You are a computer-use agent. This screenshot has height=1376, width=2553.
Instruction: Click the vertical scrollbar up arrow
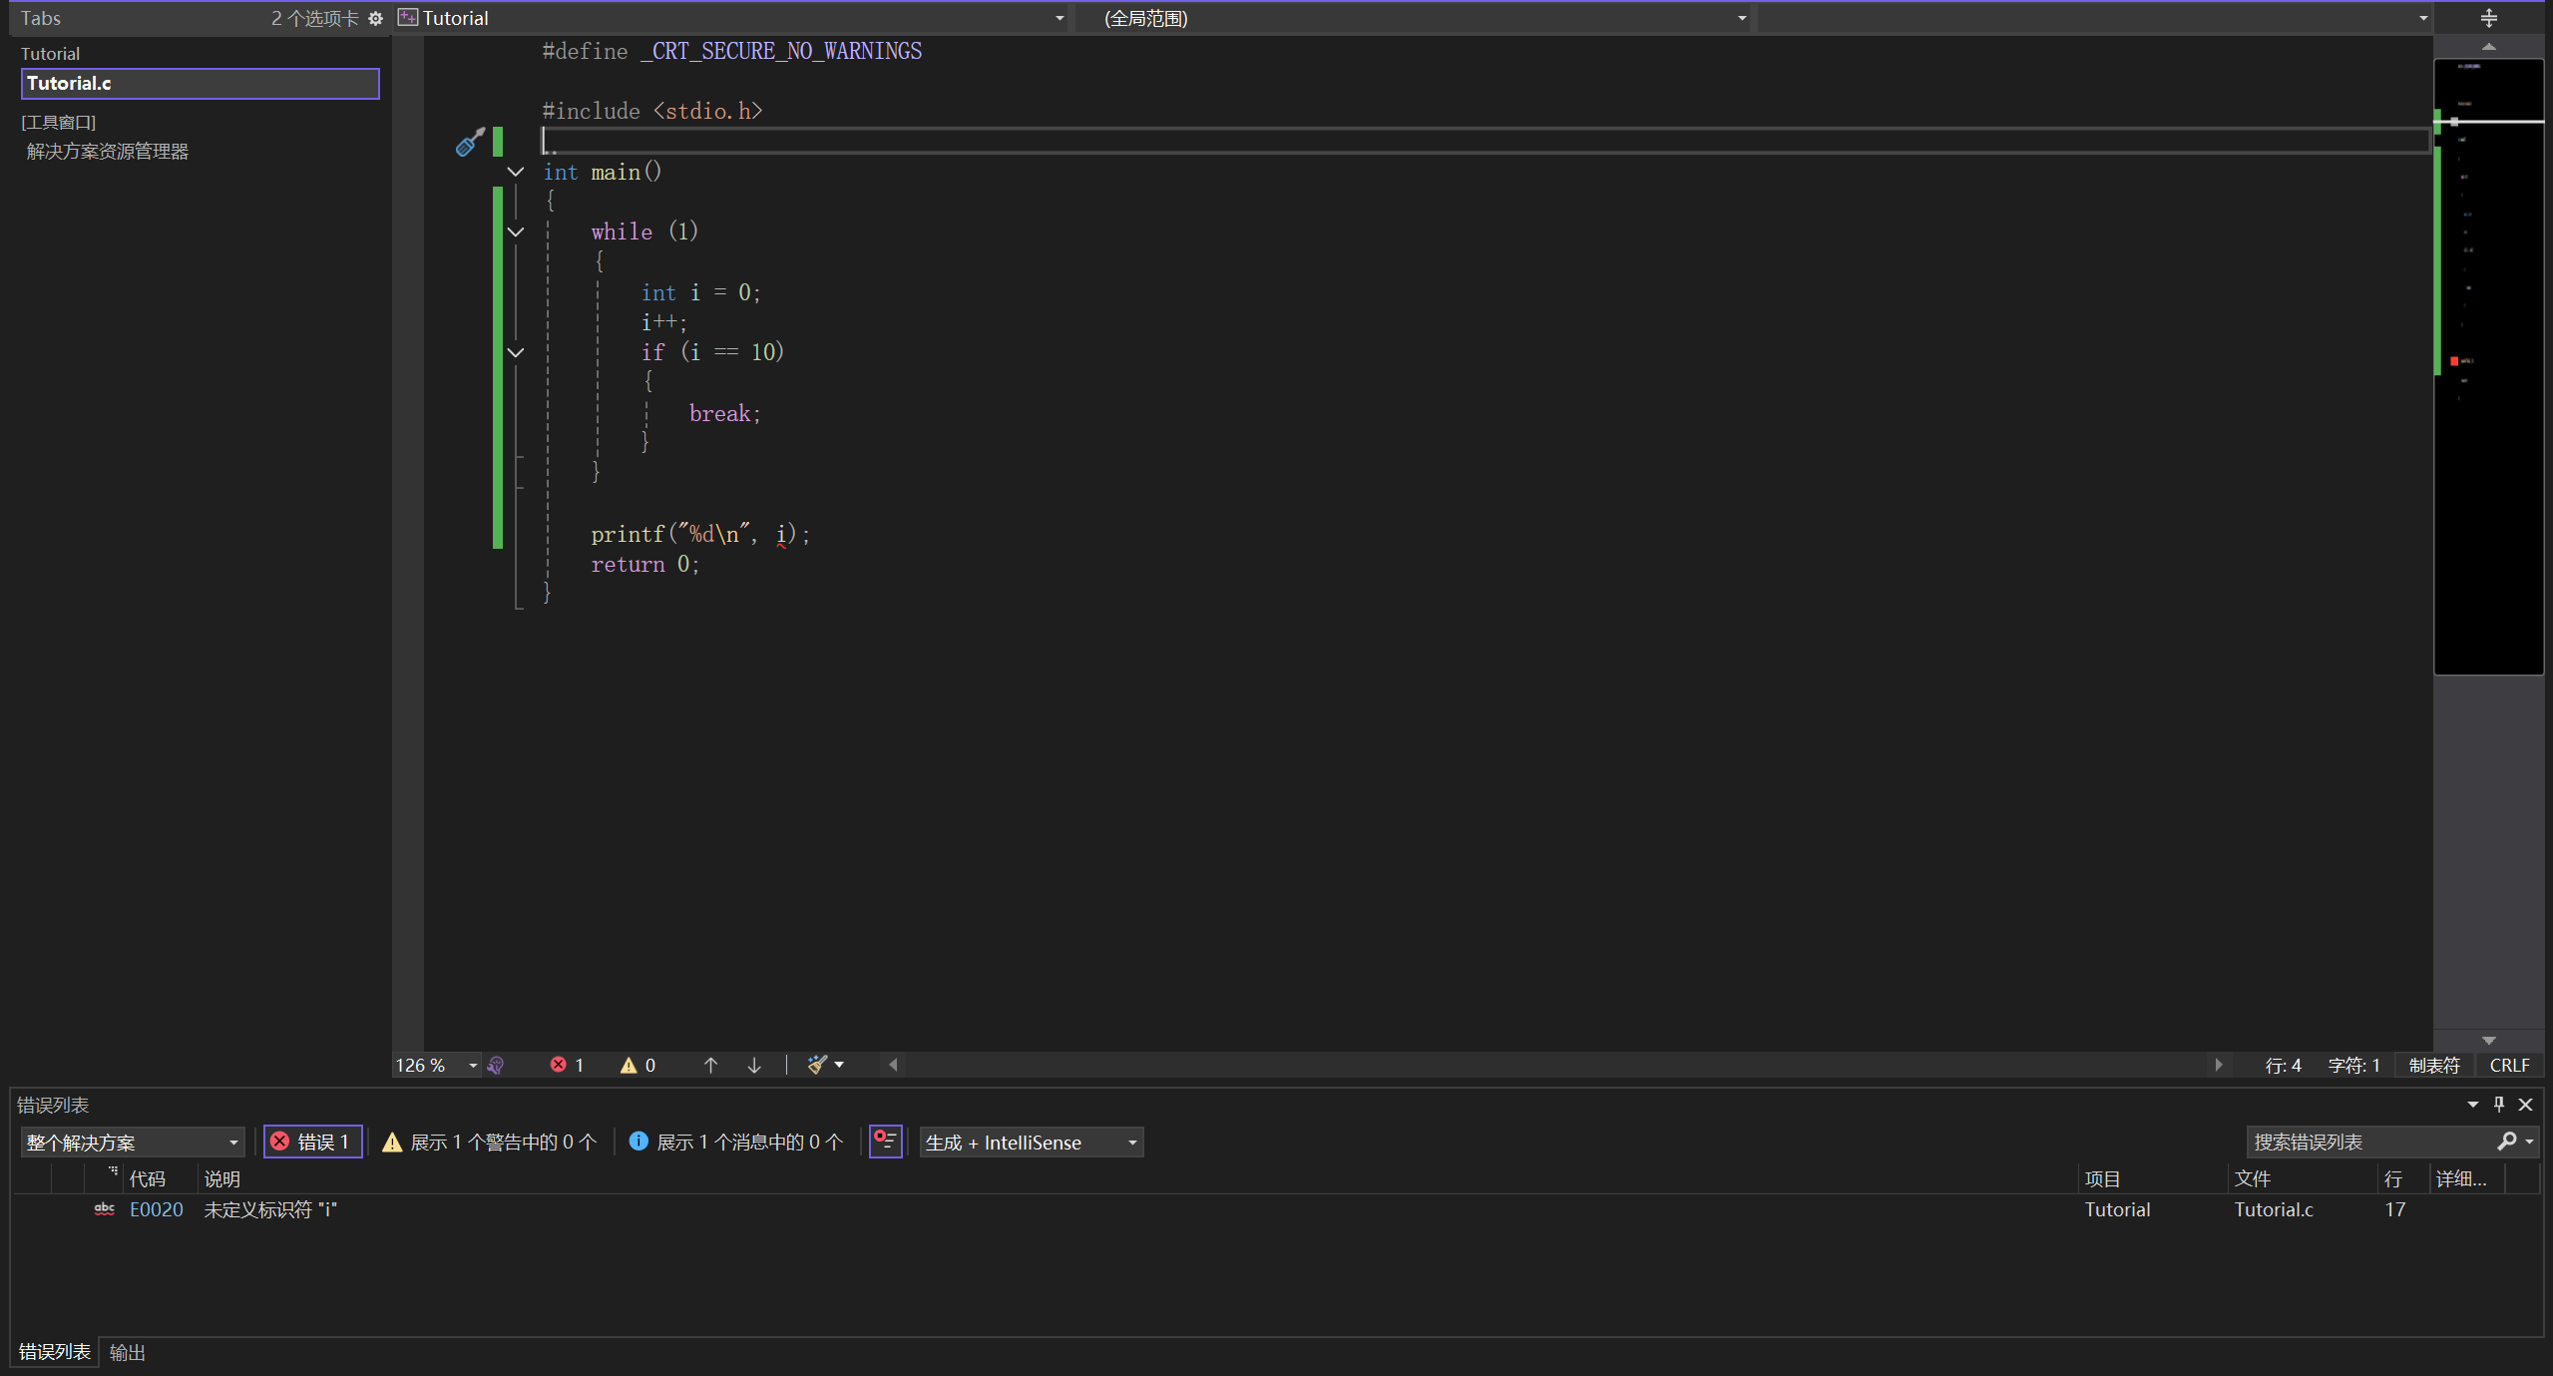click(x=2489, y=47)
